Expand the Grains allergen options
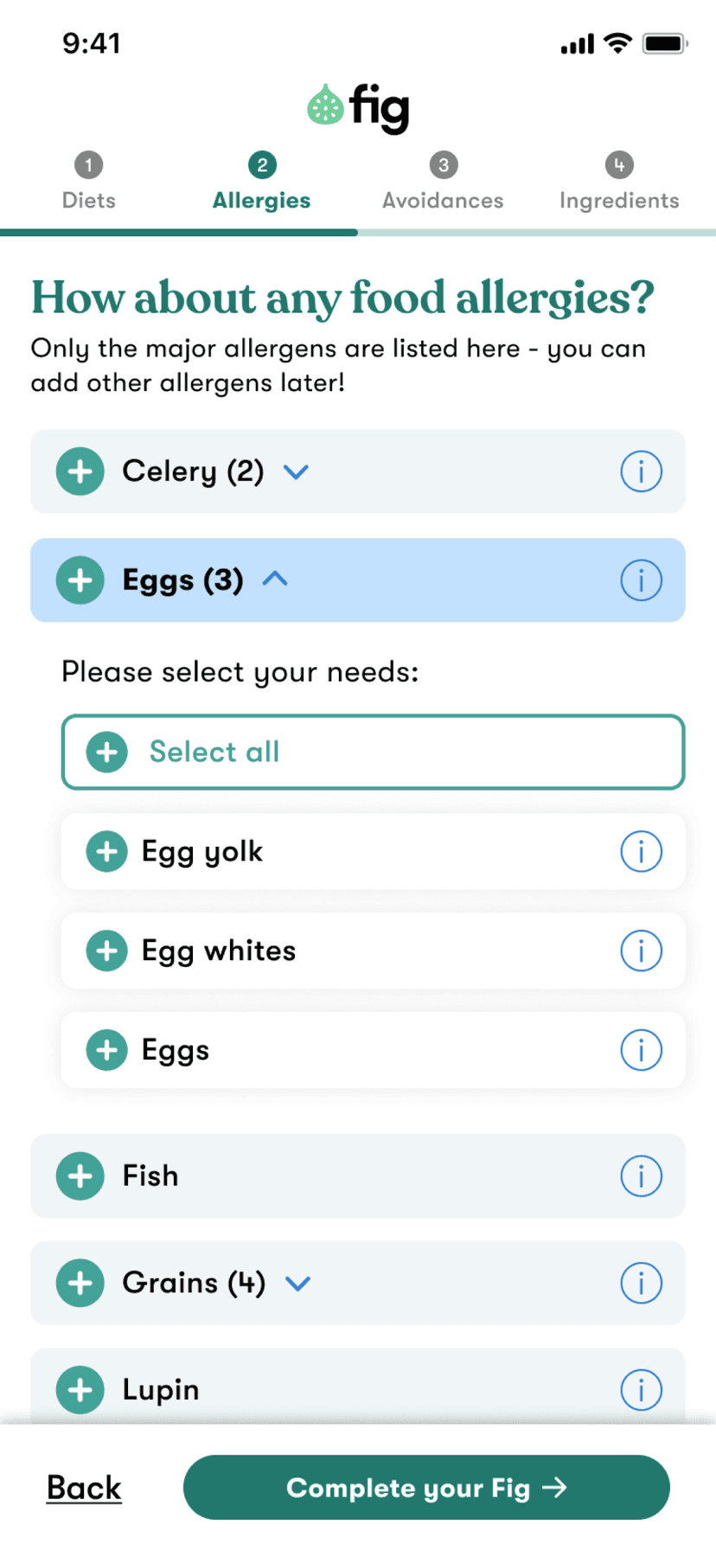 [x=297, y=1283]
